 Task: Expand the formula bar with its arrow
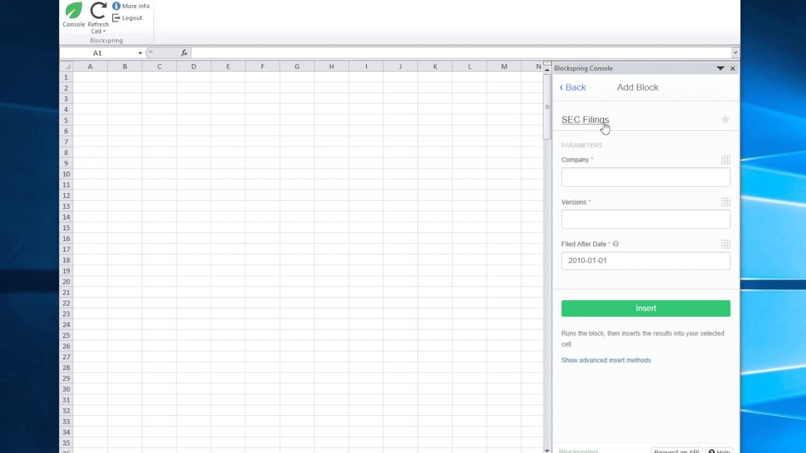(735, 53)
